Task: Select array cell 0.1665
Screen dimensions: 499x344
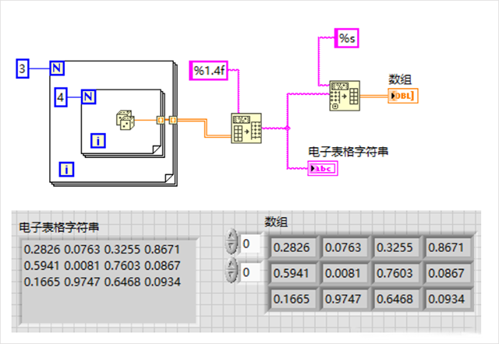Action: 292,299
